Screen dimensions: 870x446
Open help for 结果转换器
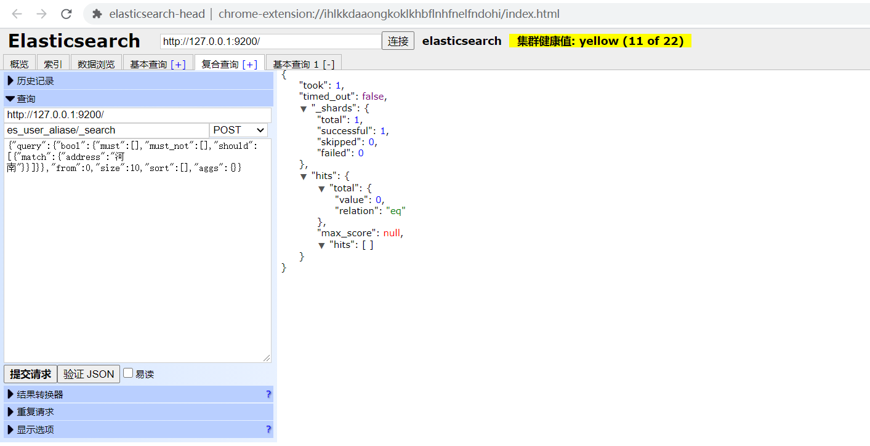(268, 394)
